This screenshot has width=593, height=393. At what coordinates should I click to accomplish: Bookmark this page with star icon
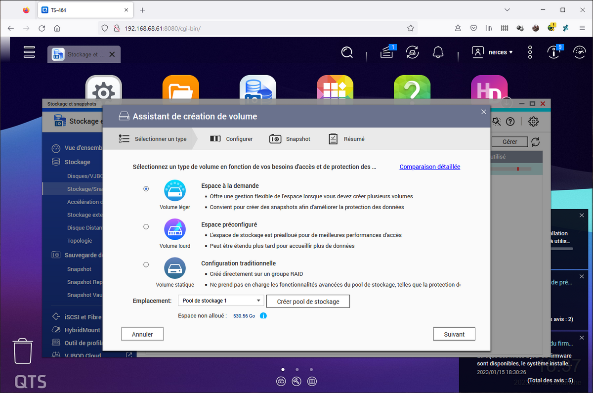coord(411,28)
